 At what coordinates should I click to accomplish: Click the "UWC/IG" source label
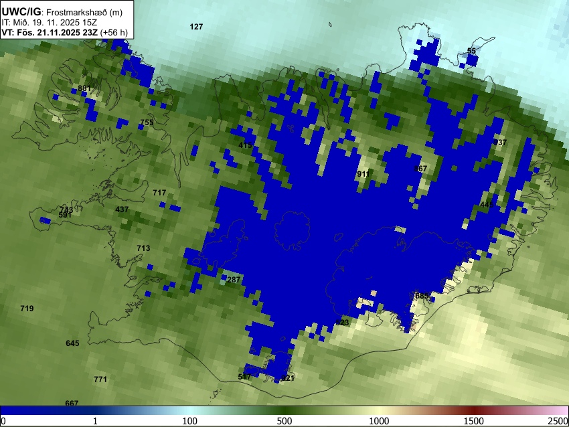click(x=21, y=12)
